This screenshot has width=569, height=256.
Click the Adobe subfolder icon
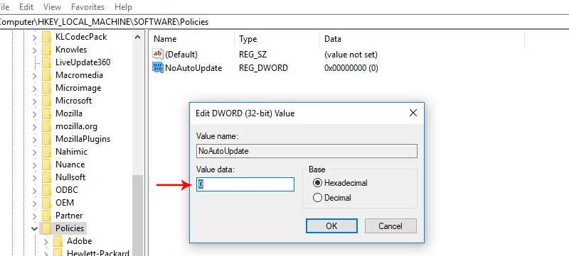58,241
